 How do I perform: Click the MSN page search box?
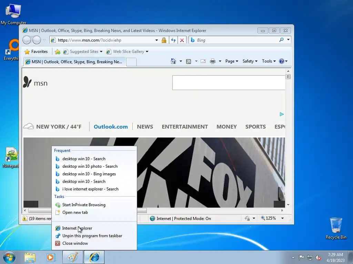coord(229,82)
